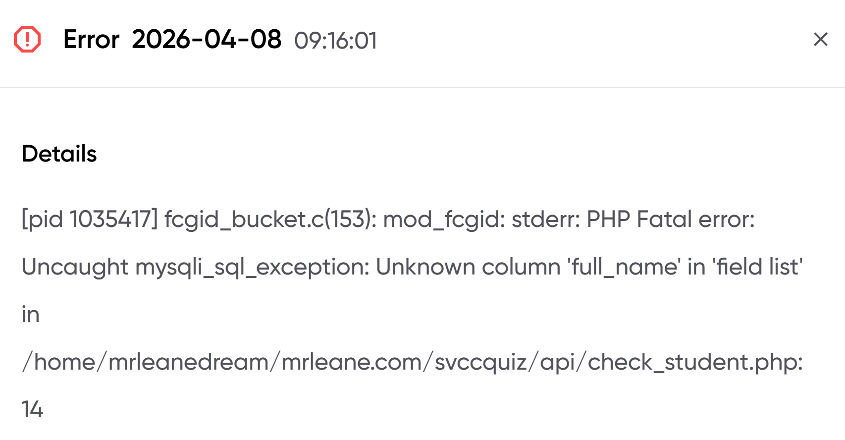Click the word "Uncaught"
The image size is (845, 440).
pos(75,267)
